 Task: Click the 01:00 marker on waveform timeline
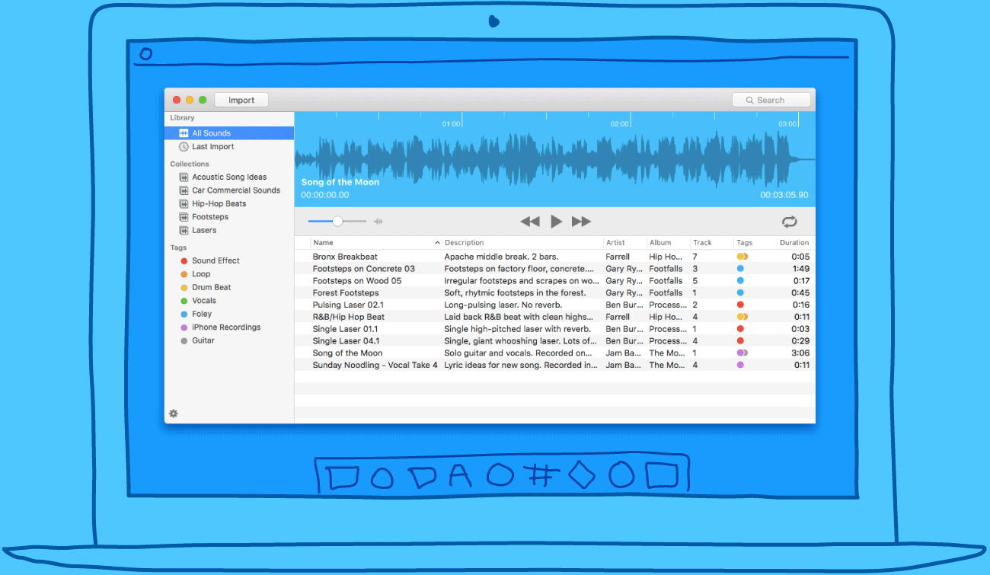451,123
